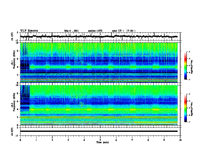Click the 'start UT = 17:20: 1' text
Image resolution: width=203 pixels, height=157 pixels.
click(124, 31)
